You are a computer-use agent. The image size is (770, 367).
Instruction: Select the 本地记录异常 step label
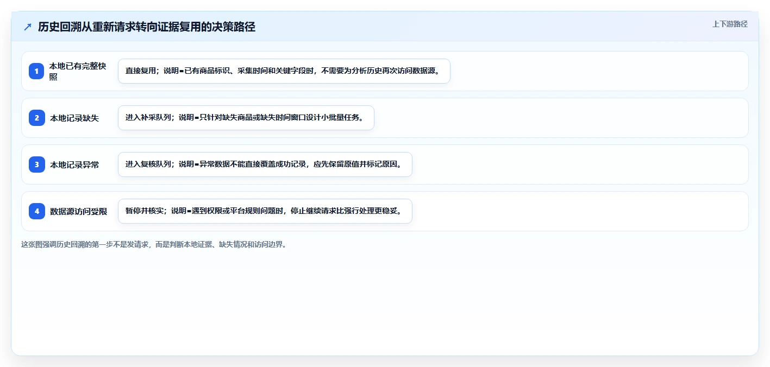tap(74, 164)
